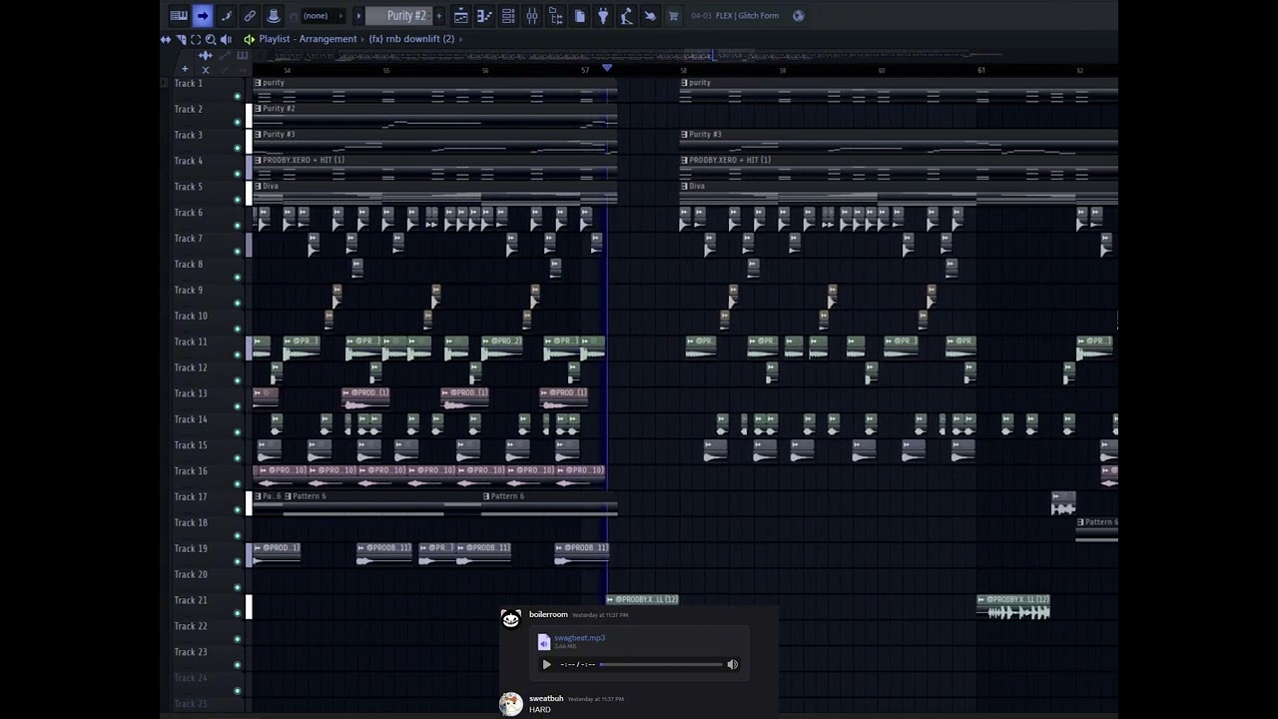Click the magnifier zoom tool in playlist

pyautogui.click(x=211, y=39)
